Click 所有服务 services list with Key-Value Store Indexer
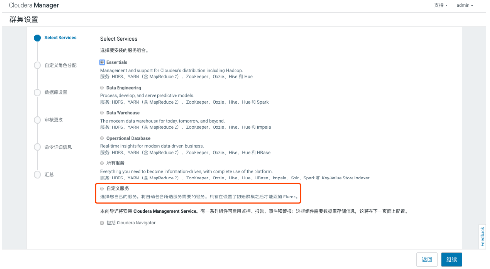This screenshot has height=269, width=490. click(x=235, y=178)
